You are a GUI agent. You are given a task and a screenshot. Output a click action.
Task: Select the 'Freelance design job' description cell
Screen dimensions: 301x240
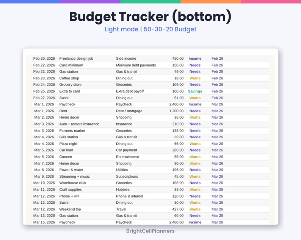[x=76, y=59]
